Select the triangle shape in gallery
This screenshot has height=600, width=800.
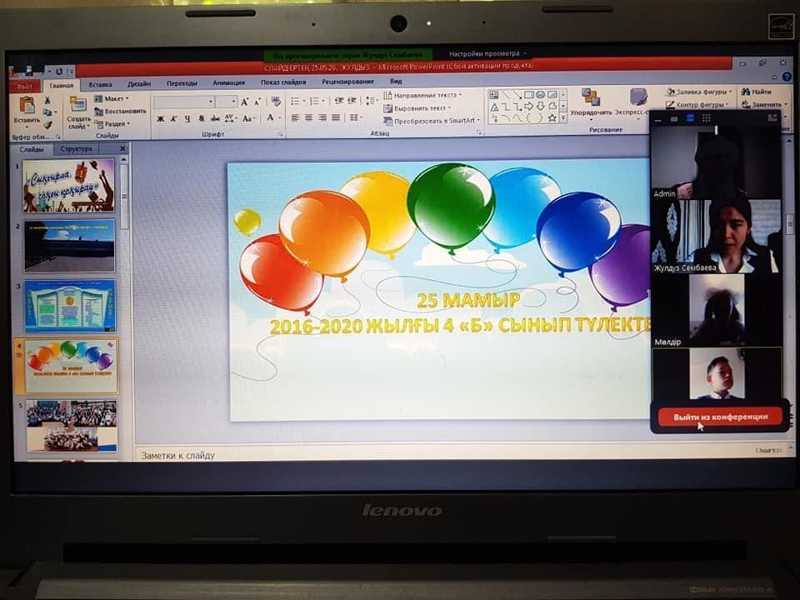coord(494,107)
